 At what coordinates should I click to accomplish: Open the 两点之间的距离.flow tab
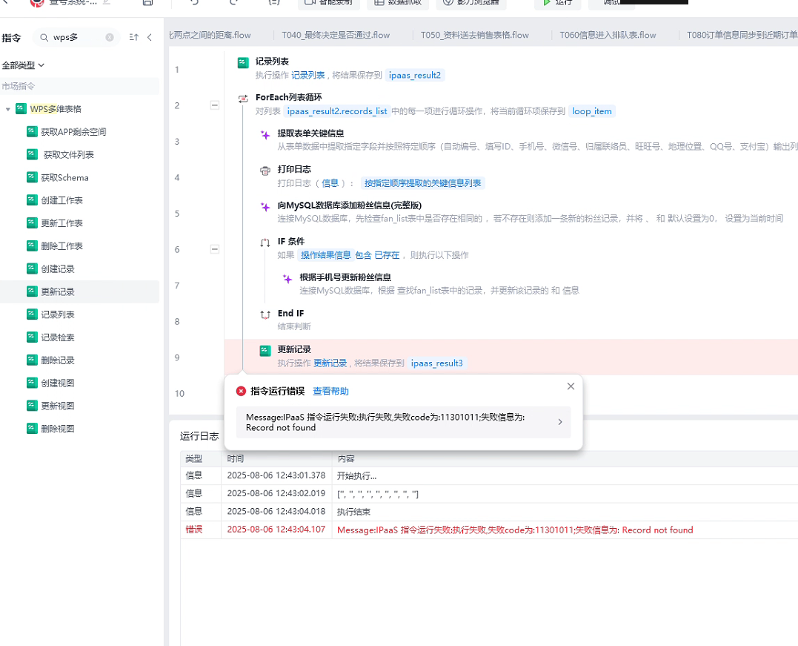click(210, 35)
